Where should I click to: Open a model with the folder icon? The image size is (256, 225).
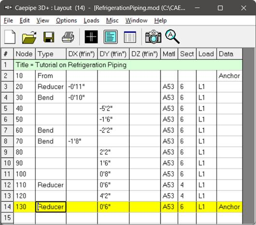[x=29, y=37]
